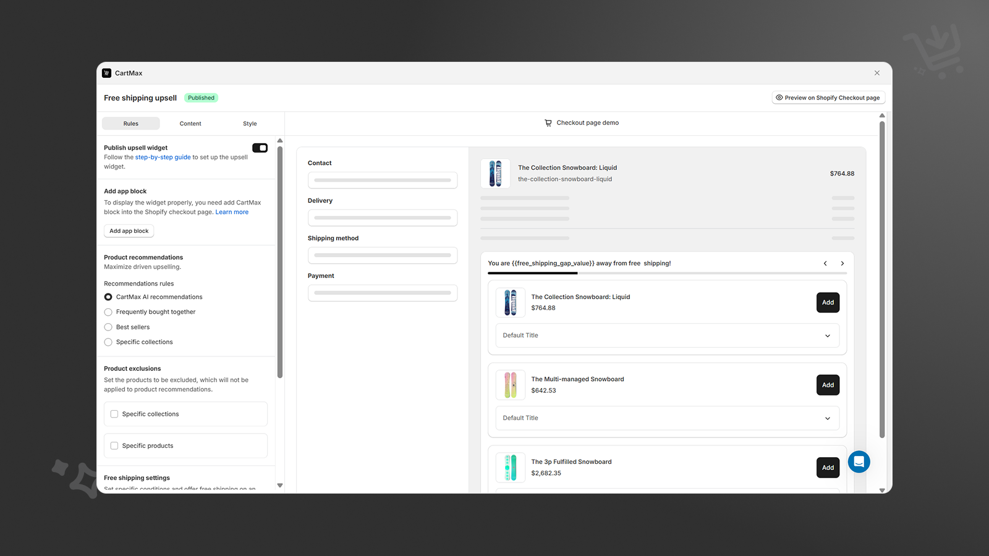The height and width of the screenshot is (556, 989).
Task: Check Specific collections exclusion checkbox
Action: pos(114,414)
